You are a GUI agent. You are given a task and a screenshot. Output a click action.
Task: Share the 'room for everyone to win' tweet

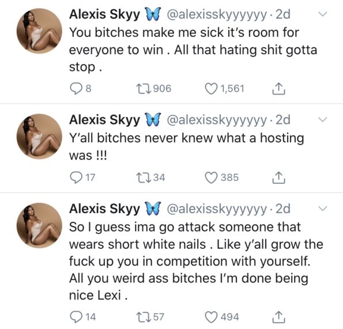tap(278, 89)
